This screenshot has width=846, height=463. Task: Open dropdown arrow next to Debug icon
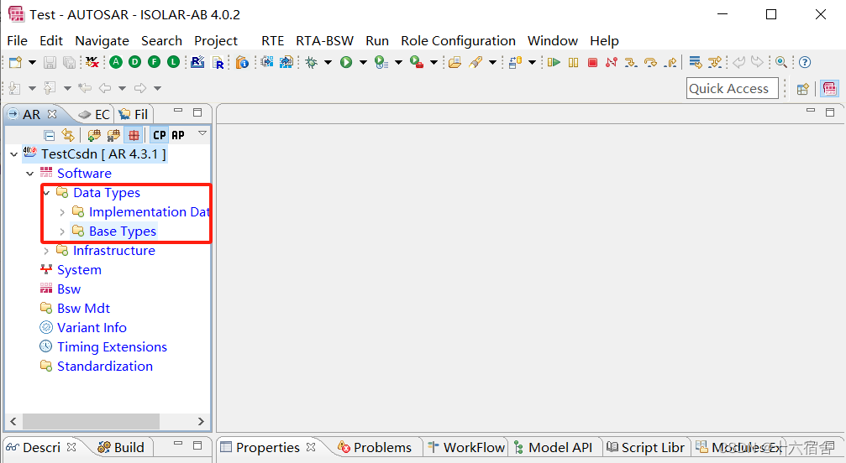point(328,62)
